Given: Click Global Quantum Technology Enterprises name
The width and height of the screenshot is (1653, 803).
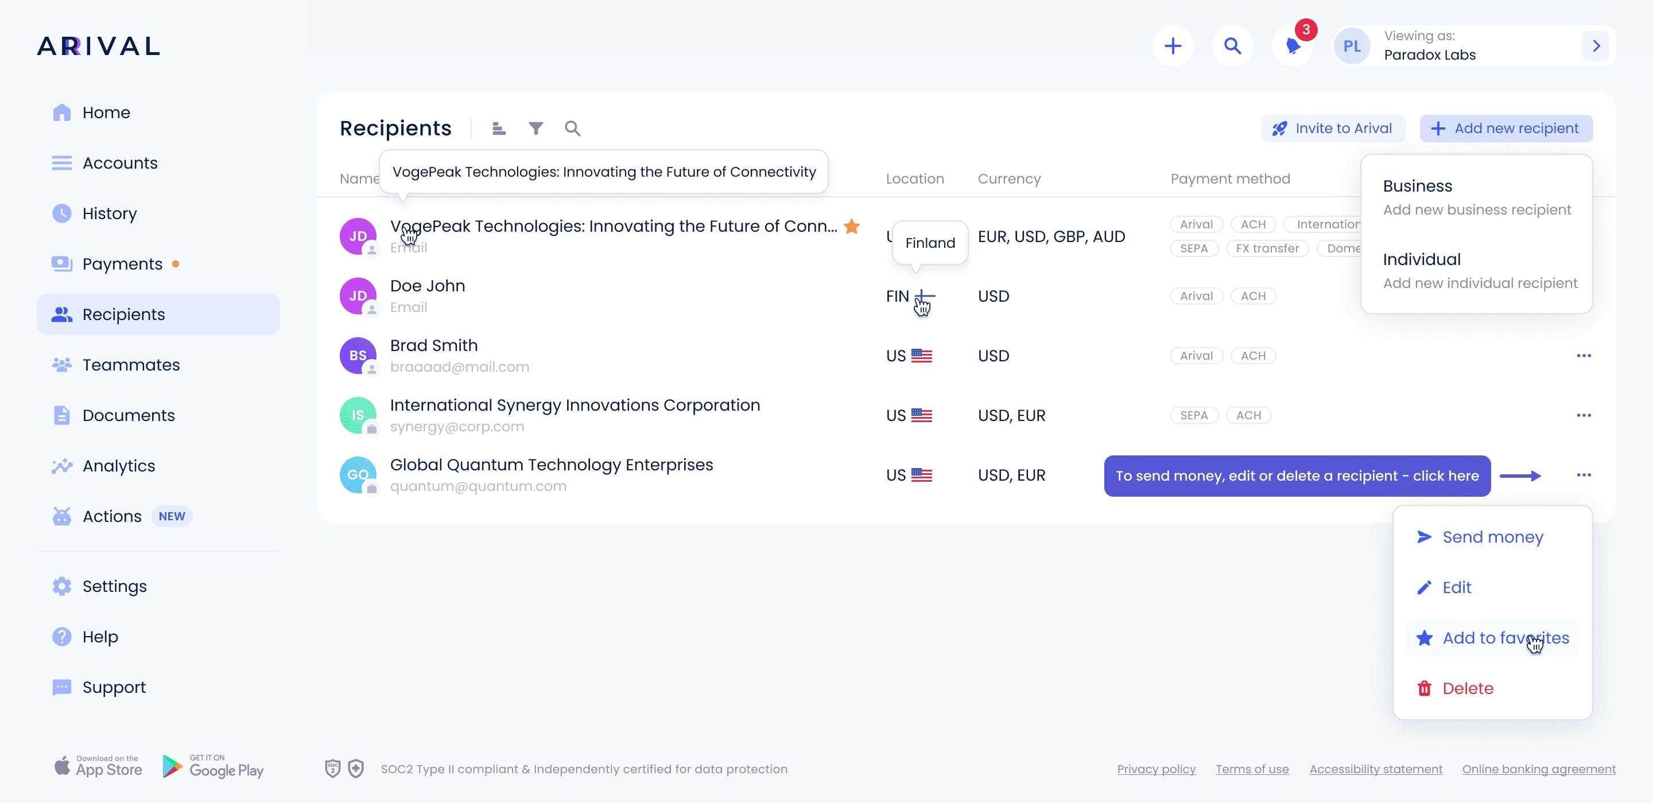Looking at the screenshot, I should (x=551, y=465).
